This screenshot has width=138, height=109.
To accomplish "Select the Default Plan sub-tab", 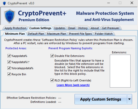I will [x=36, y=34].
